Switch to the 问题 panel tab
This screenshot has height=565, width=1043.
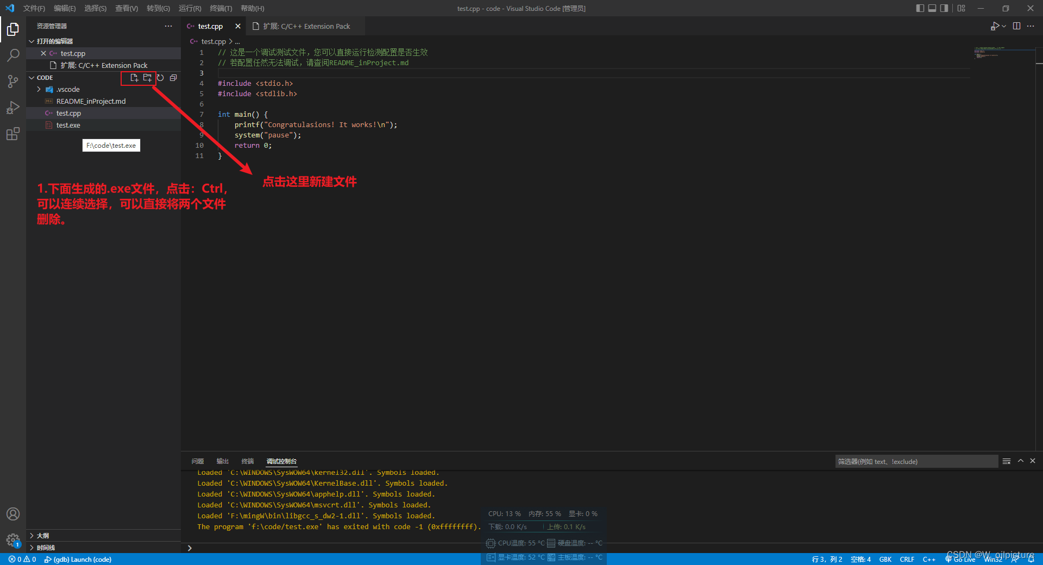point(198,461)
